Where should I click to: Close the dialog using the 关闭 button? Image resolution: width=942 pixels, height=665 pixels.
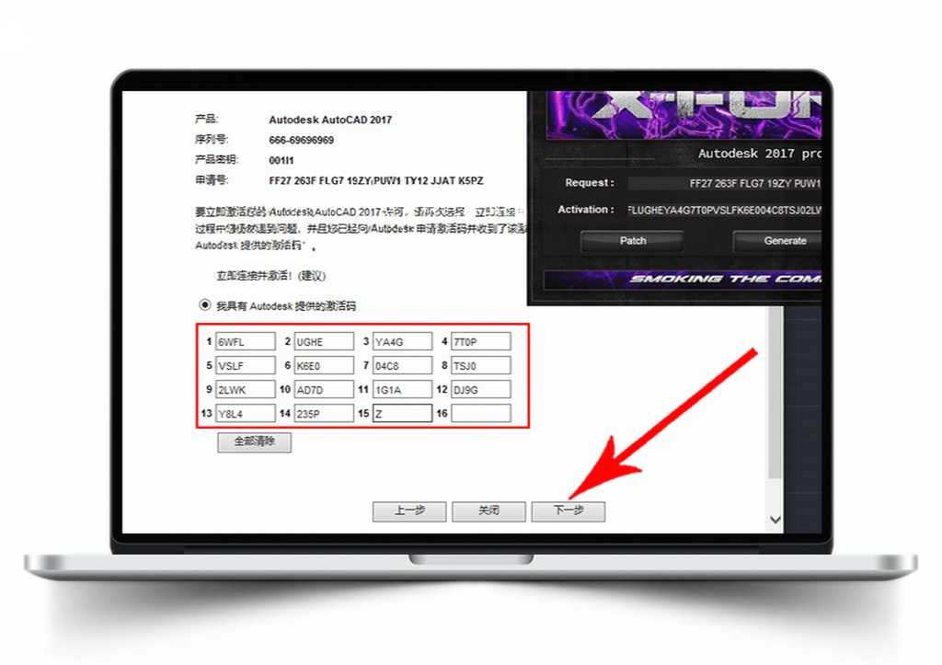click(x=488, y=511)
